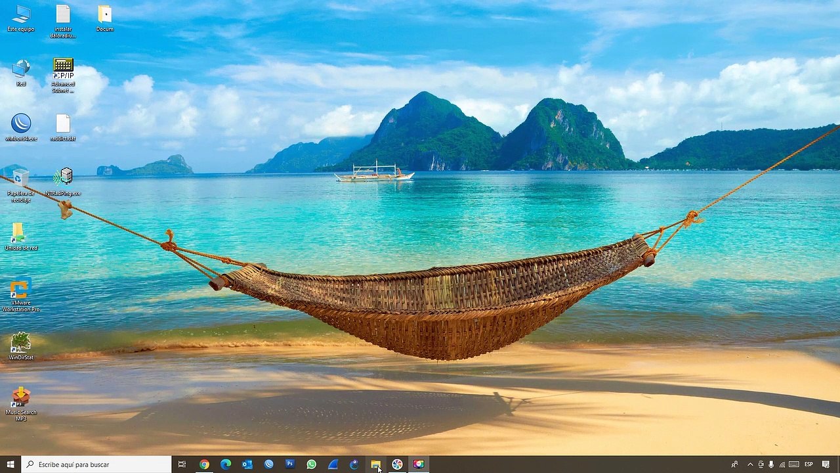Select the NTRadPing.exe desktop icon
The width and height of the screenshot is (840, 473).
63,182
